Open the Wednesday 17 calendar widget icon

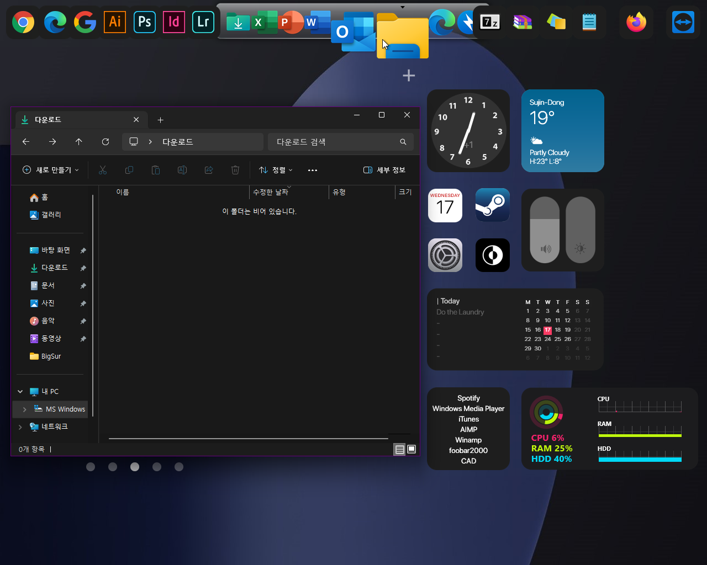point(445,205)
